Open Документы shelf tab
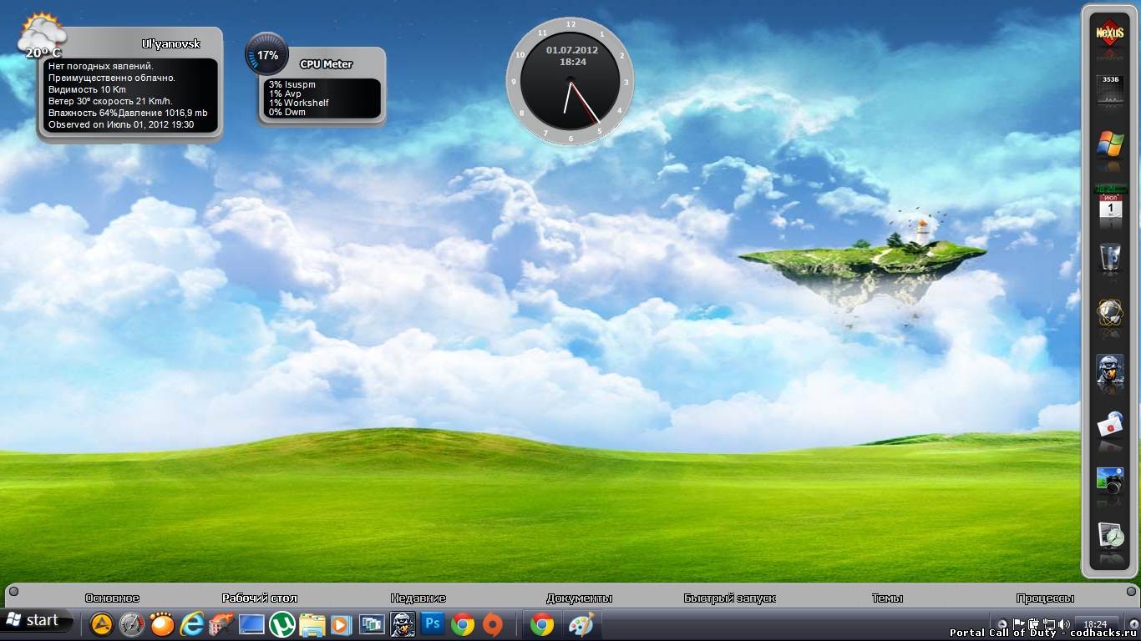Screen dimensions: 1141x641 (x=580, y=598)
